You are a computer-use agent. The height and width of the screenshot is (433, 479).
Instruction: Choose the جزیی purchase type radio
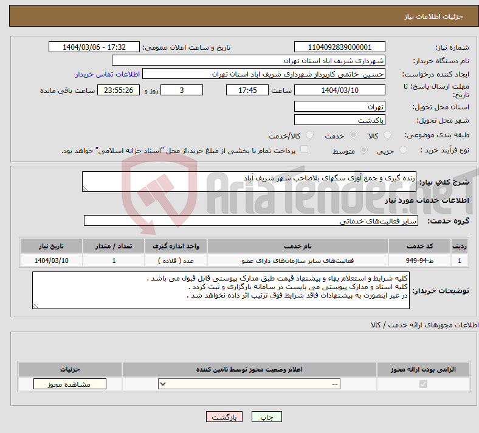[x=403, y=150]
